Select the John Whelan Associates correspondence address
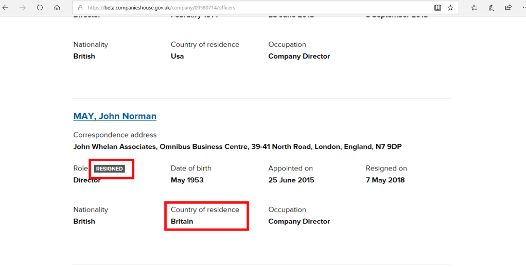This screenshot has height=267, width=526. (x=237, y=147)
